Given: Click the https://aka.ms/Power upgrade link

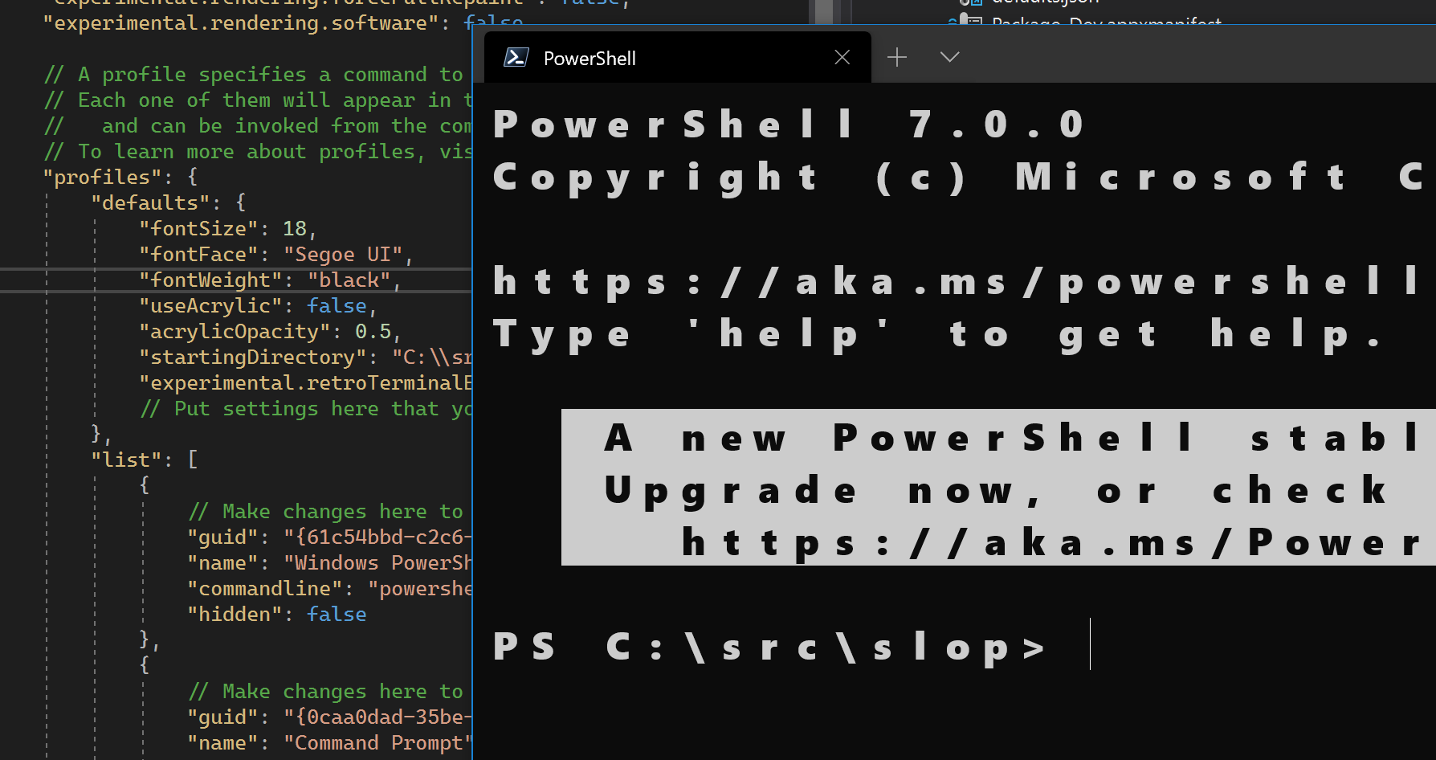Looking at the screenshot, I should click(x=1050, y=542).
